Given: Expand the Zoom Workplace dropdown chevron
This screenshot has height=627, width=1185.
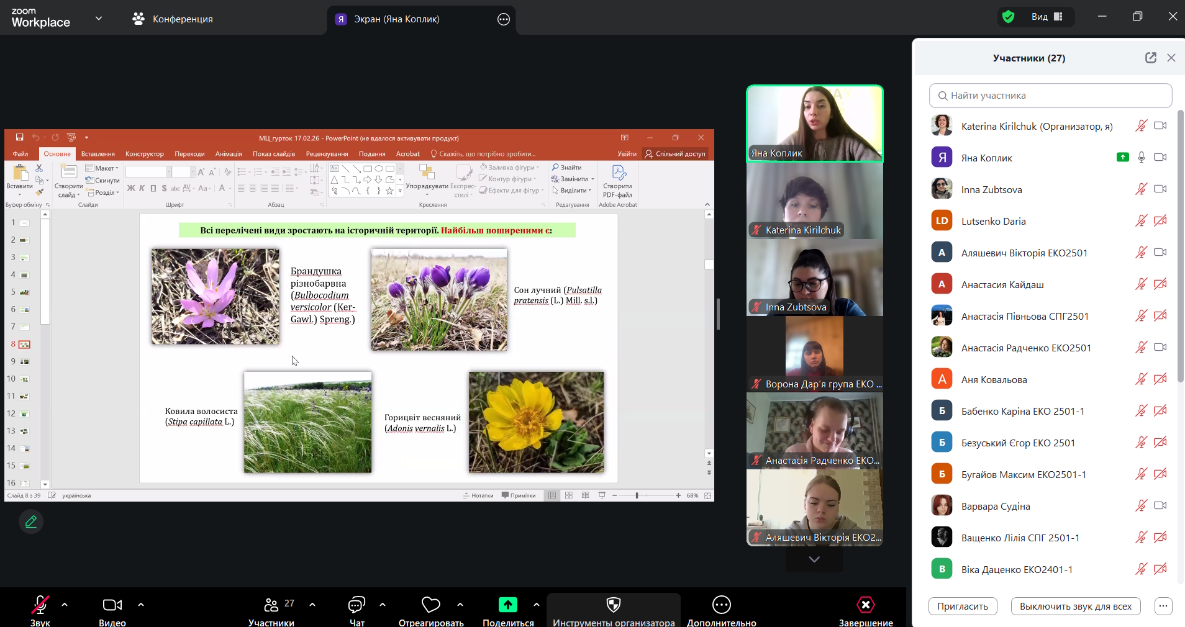Looking at the screenshot, I should (99, 19).
